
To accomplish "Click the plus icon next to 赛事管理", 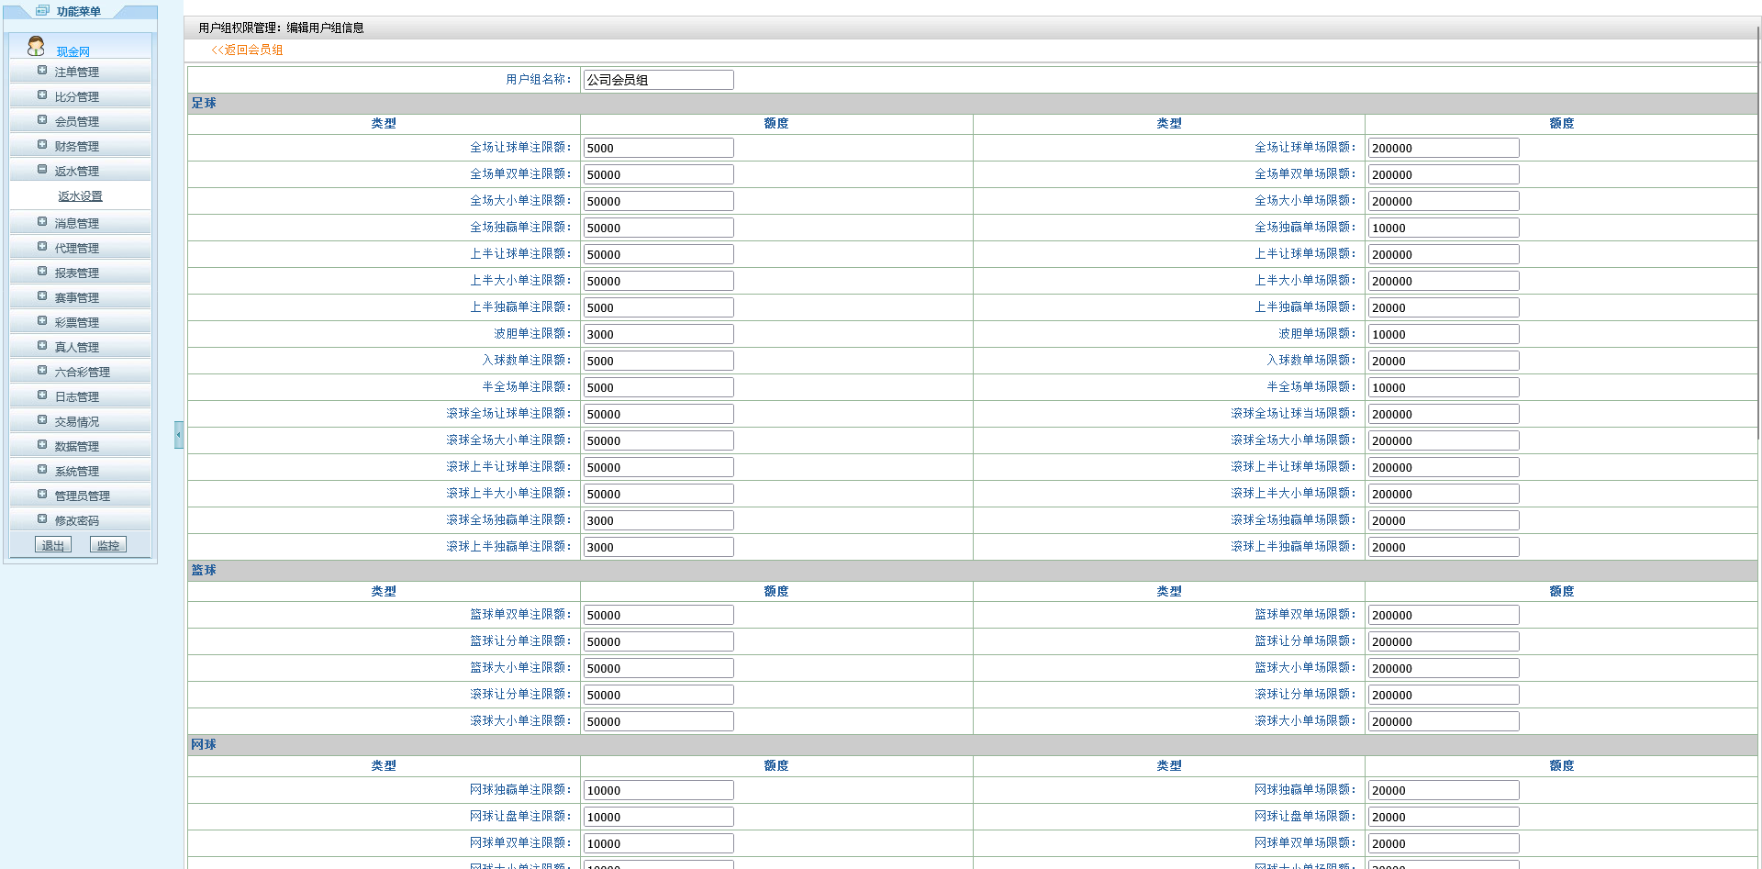I will click(42, 296).
